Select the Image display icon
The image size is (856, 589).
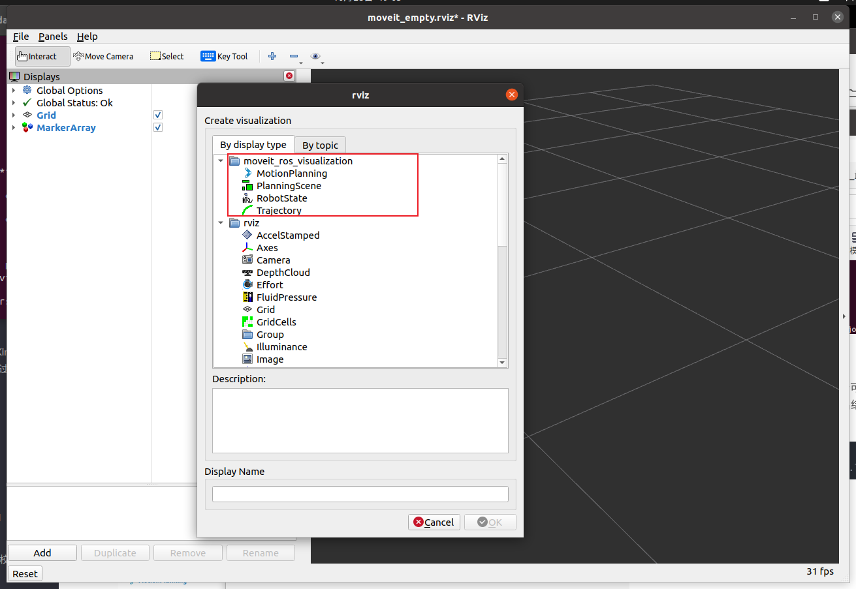click(x=247, y=359)
